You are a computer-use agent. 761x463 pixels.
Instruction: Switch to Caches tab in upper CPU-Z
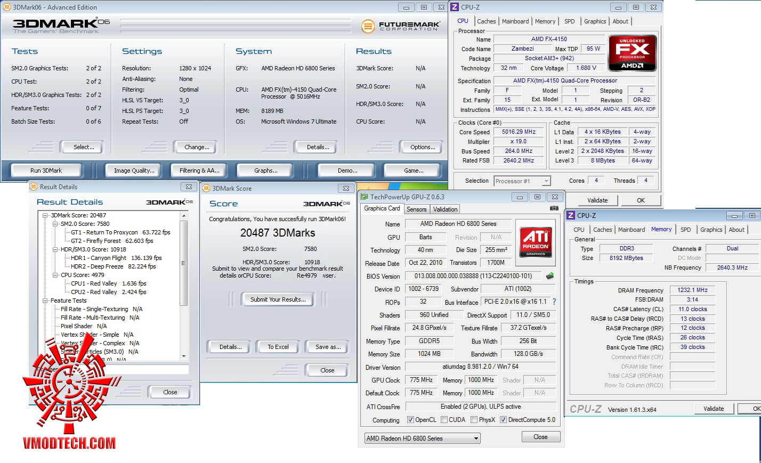(x=486, y=21)
